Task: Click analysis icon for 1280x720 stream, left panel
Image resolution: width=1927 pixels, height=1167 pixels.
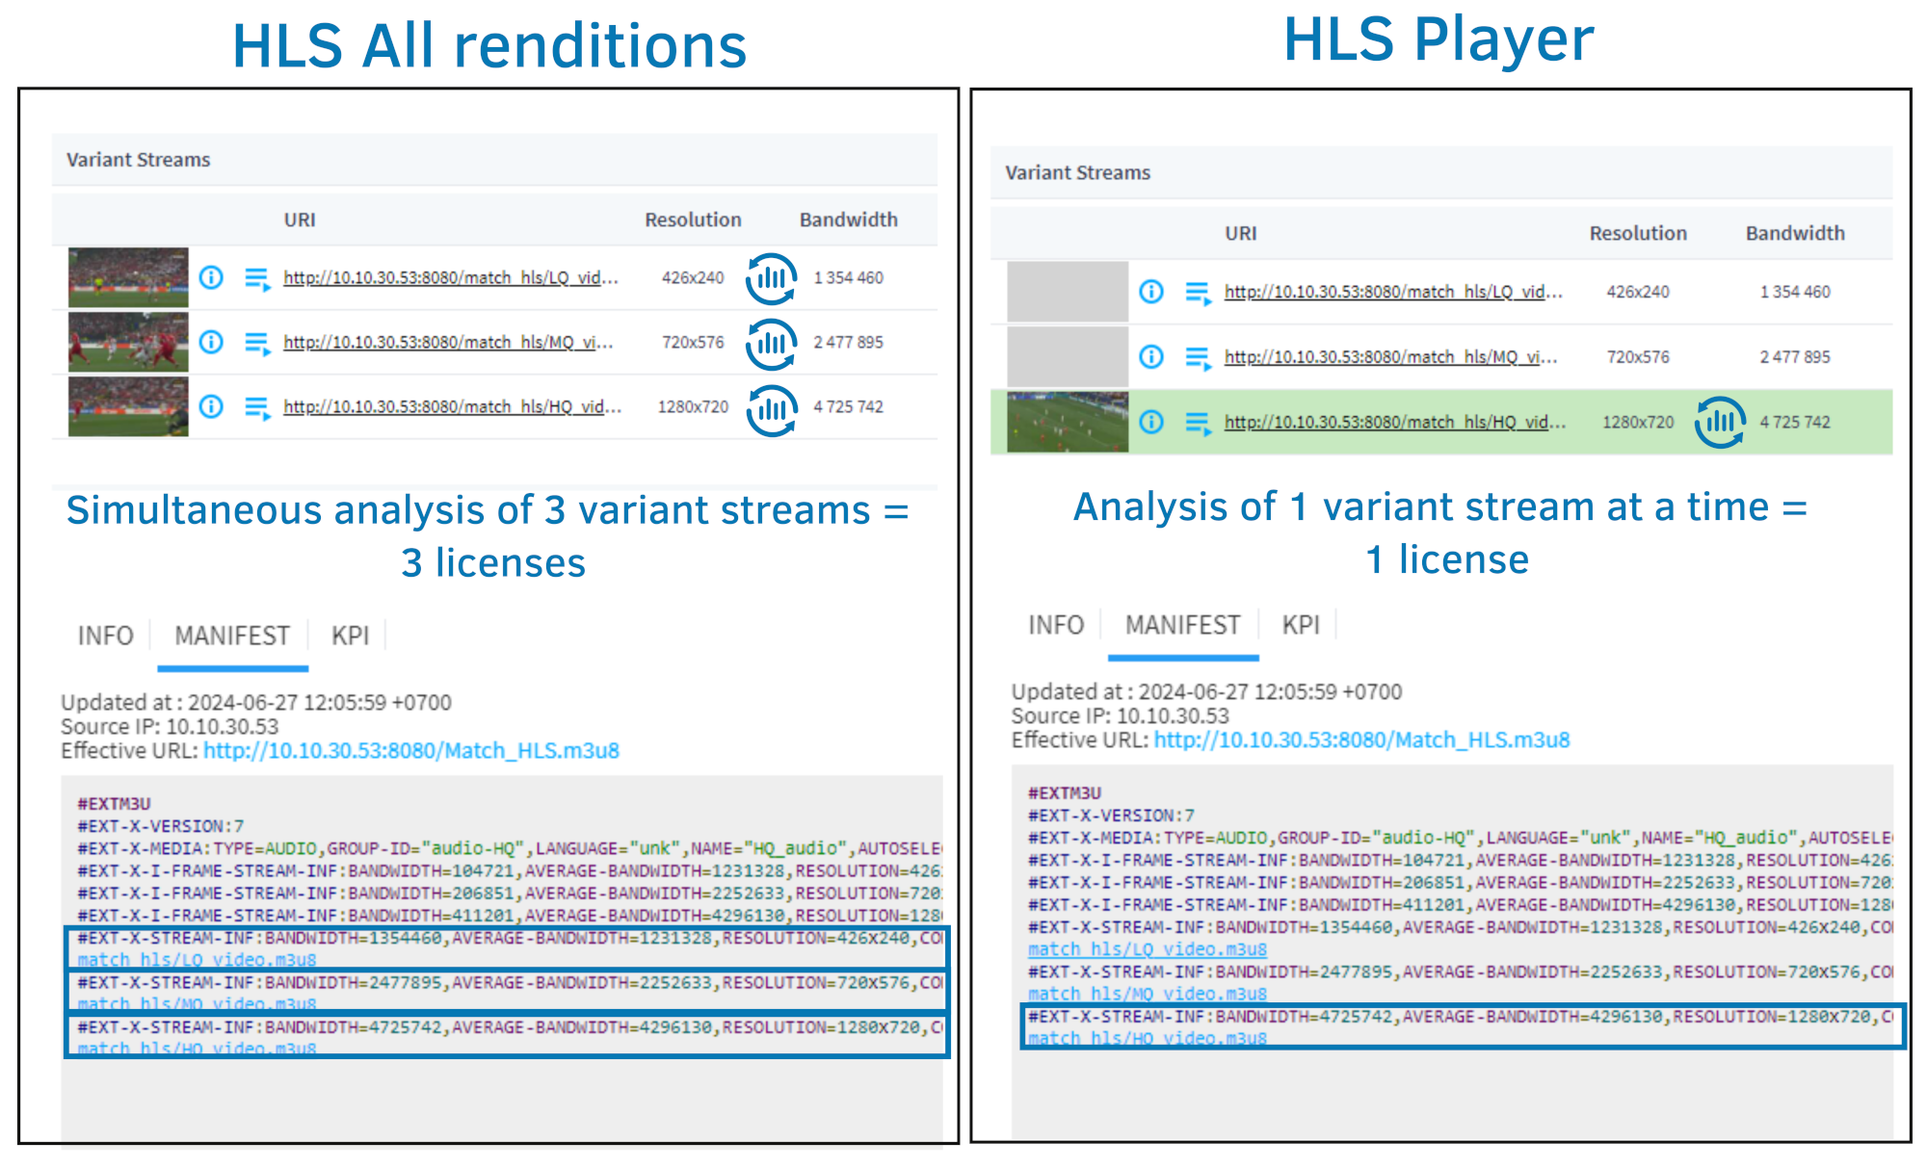Action: tap(771, 409)
